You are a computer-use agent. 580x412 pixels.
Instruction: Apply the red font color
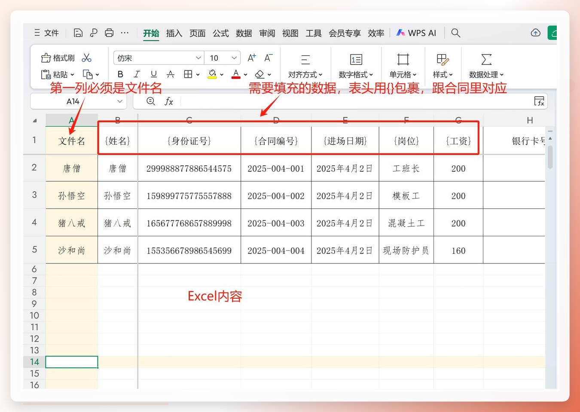pos(236,74)
